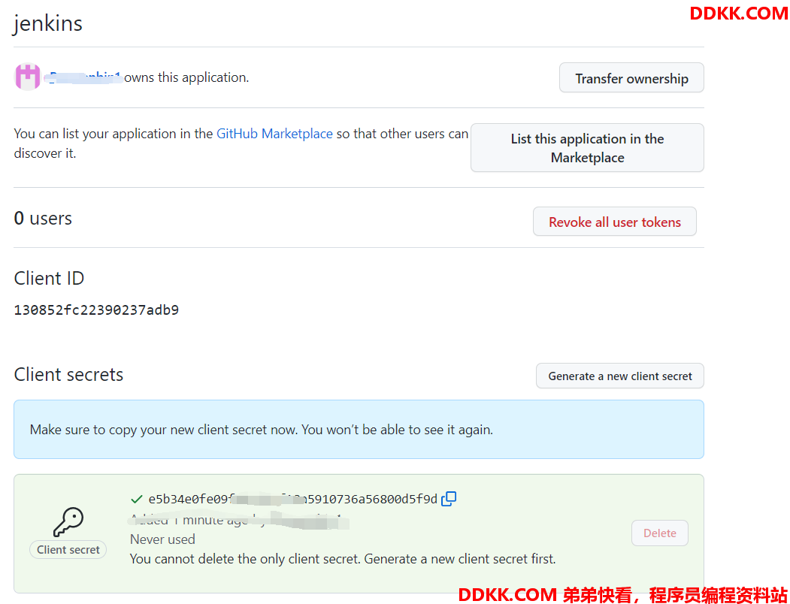Generate a new client secret
This screenshot has height=604, width=790.
[x=619, y=376]
